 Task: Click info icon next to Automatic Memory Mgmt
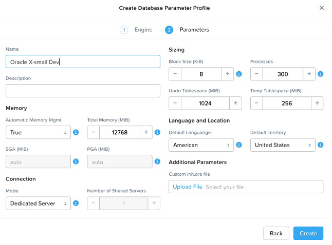click(x=76, y=132)
